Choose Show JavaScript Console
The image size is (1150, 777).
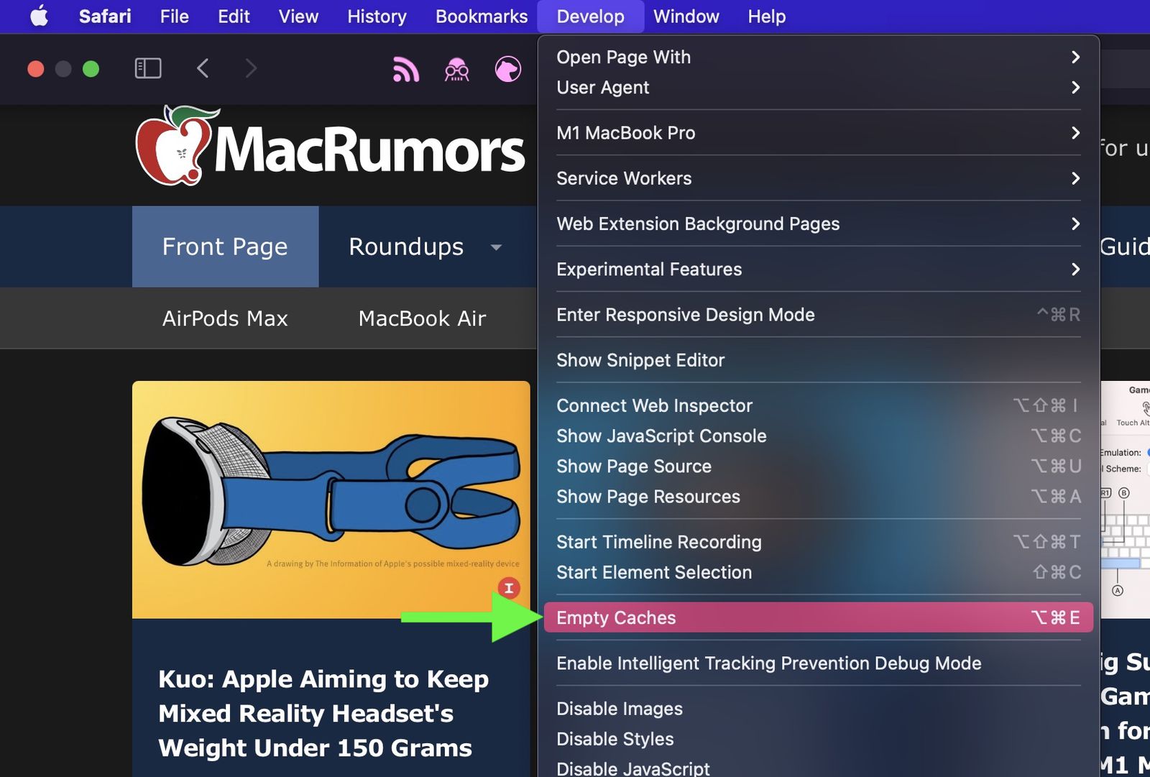[819, 436]
